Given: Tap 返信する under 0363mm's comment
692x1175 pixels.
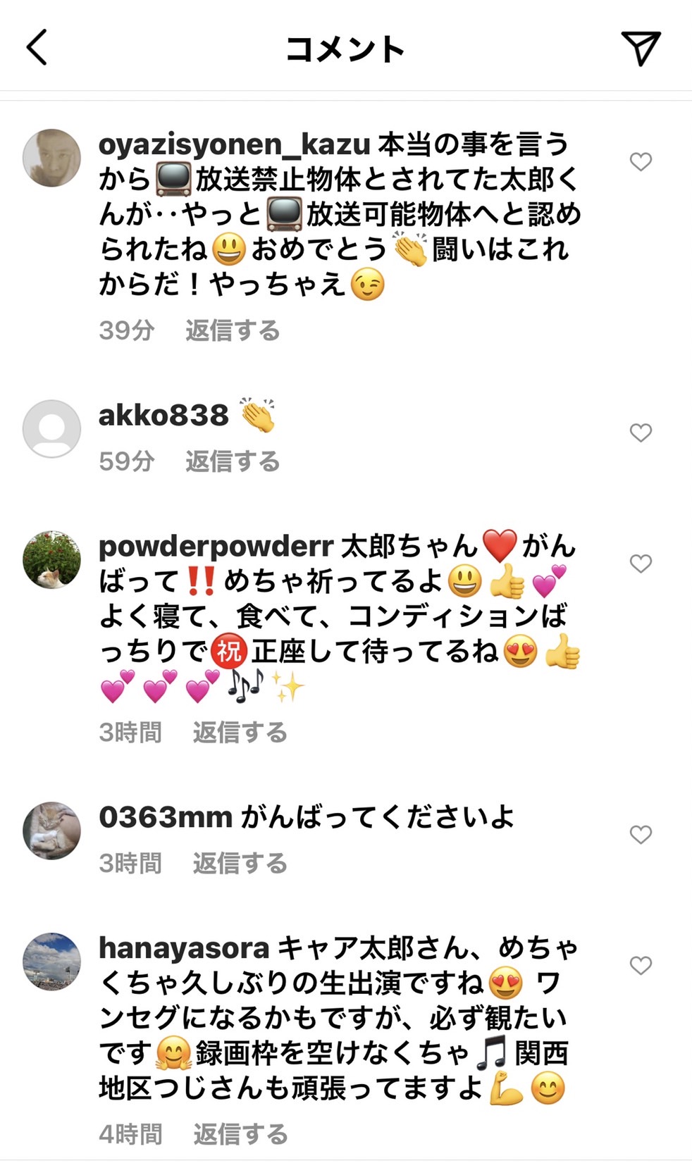Looking at the screenshot, I should tap(240, 864).
